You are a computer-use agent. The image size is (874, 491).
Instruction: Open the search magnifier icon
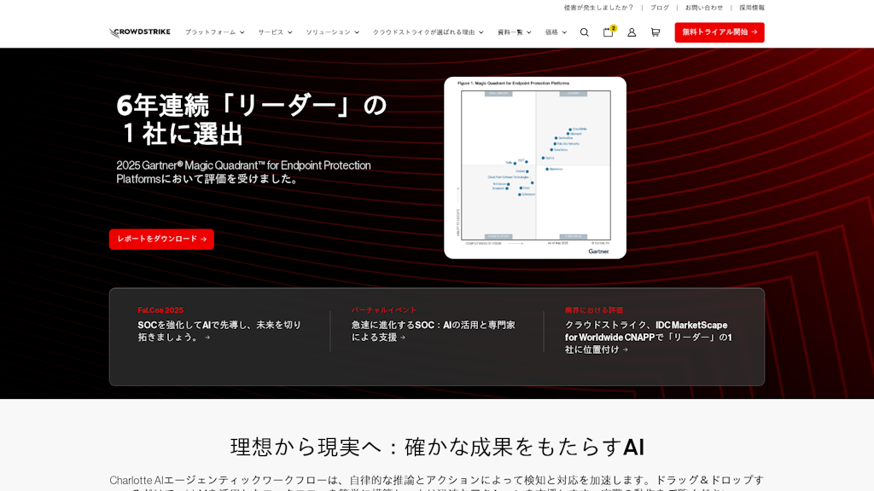[584, 32]
